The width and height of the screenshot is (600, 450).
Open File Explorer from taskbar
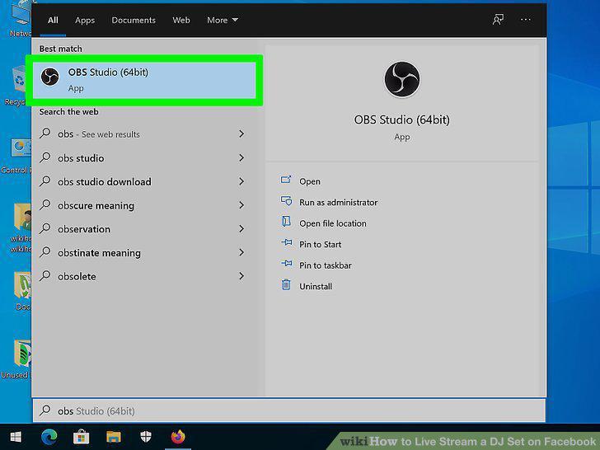pos(113,437)
